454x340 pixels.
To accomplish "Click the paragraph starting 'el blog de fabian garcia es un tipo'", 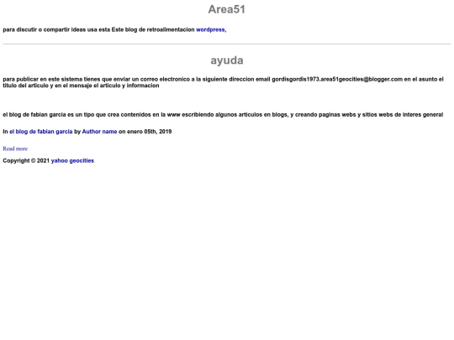I will click(x=223, y=115).
